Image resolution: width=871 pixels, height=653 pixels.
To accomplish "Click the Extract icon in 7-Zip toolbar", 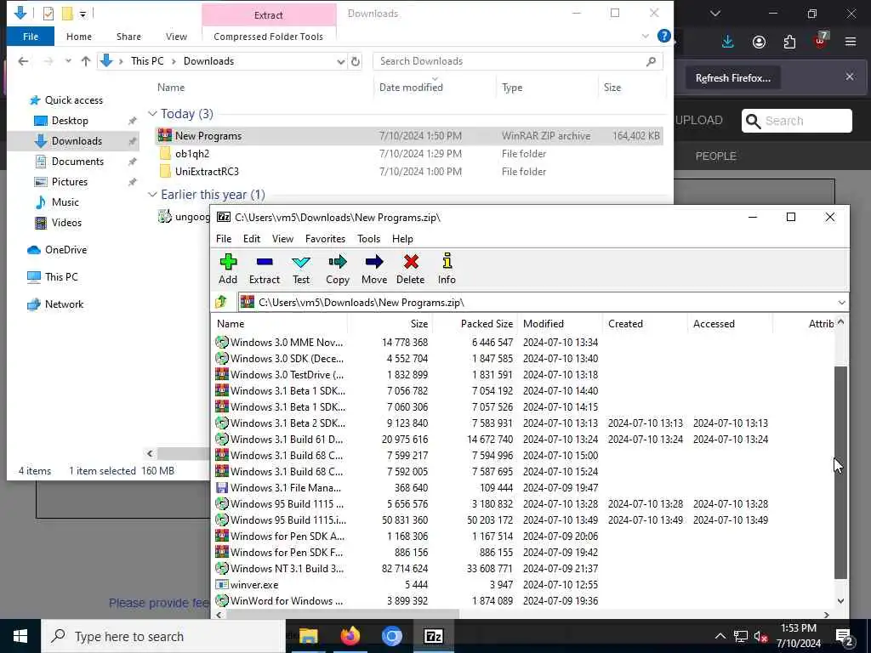I will [x=265, y=262].
